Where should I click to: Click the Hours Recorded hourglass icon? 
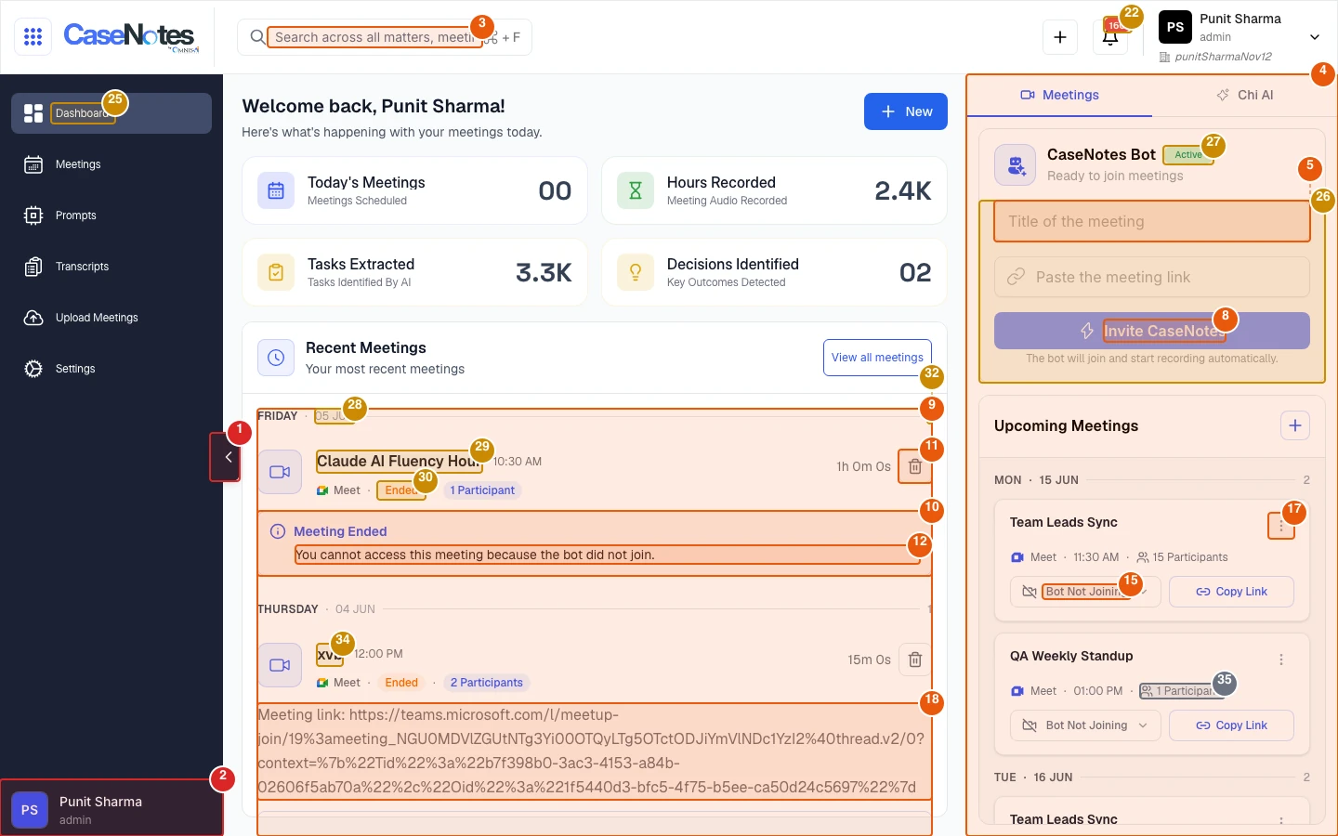pyautogui.click(x=636, y=190)
